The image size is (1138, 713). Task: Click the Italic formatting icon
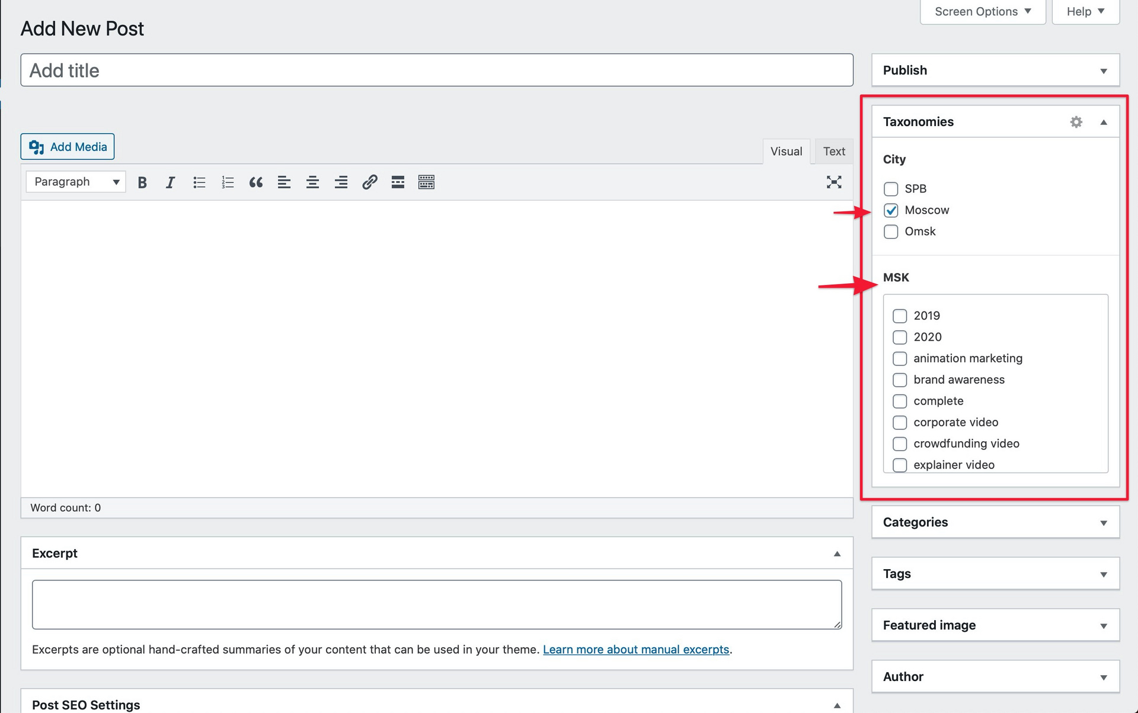coord(170,182)
